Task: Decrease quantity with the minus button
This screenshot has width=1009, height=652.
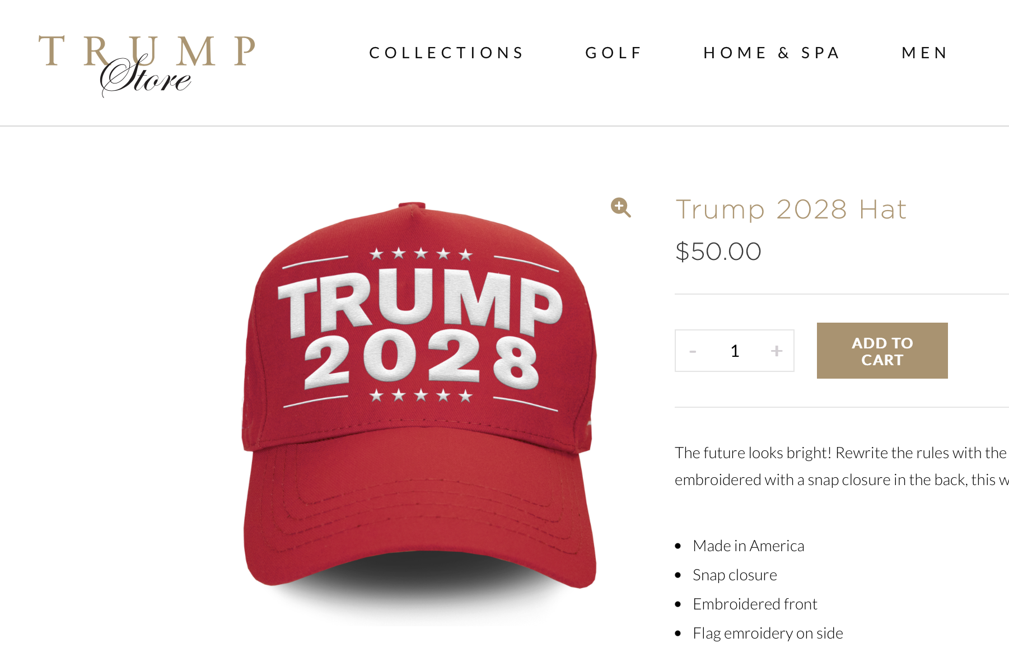Action: pos(693,351)
